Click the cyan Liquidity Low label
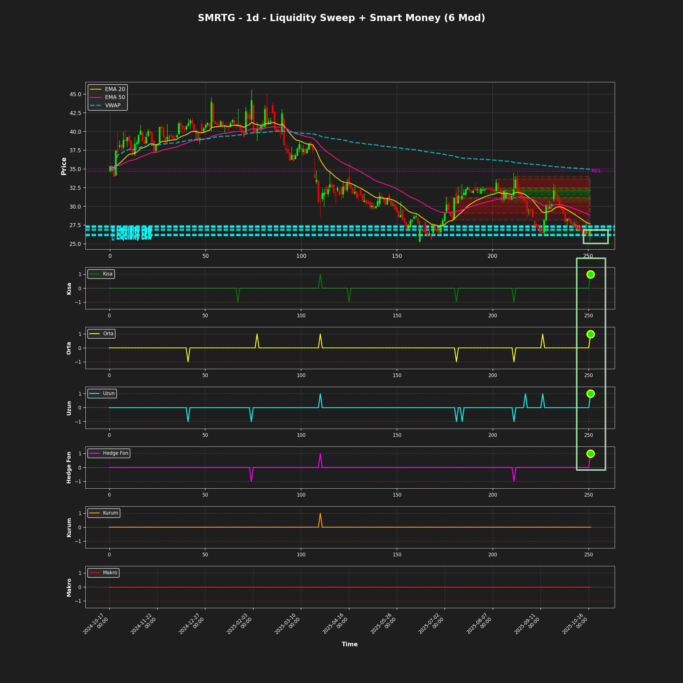Screen dimensions: 683x683 [x=134, y=237]
